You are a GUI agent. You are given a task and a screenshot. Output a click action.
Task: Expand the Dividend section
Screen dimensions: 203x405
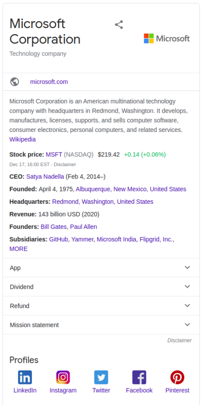tap(101, 287)
